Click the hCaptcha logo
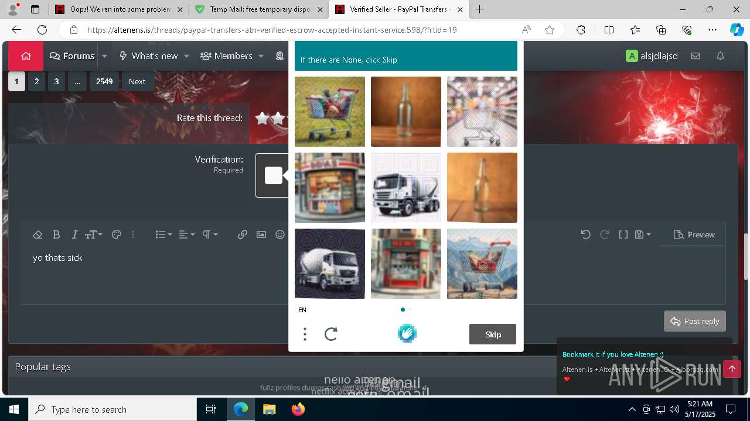The height and width of the screenshot is (421, 750). click(x=407, y=333)
